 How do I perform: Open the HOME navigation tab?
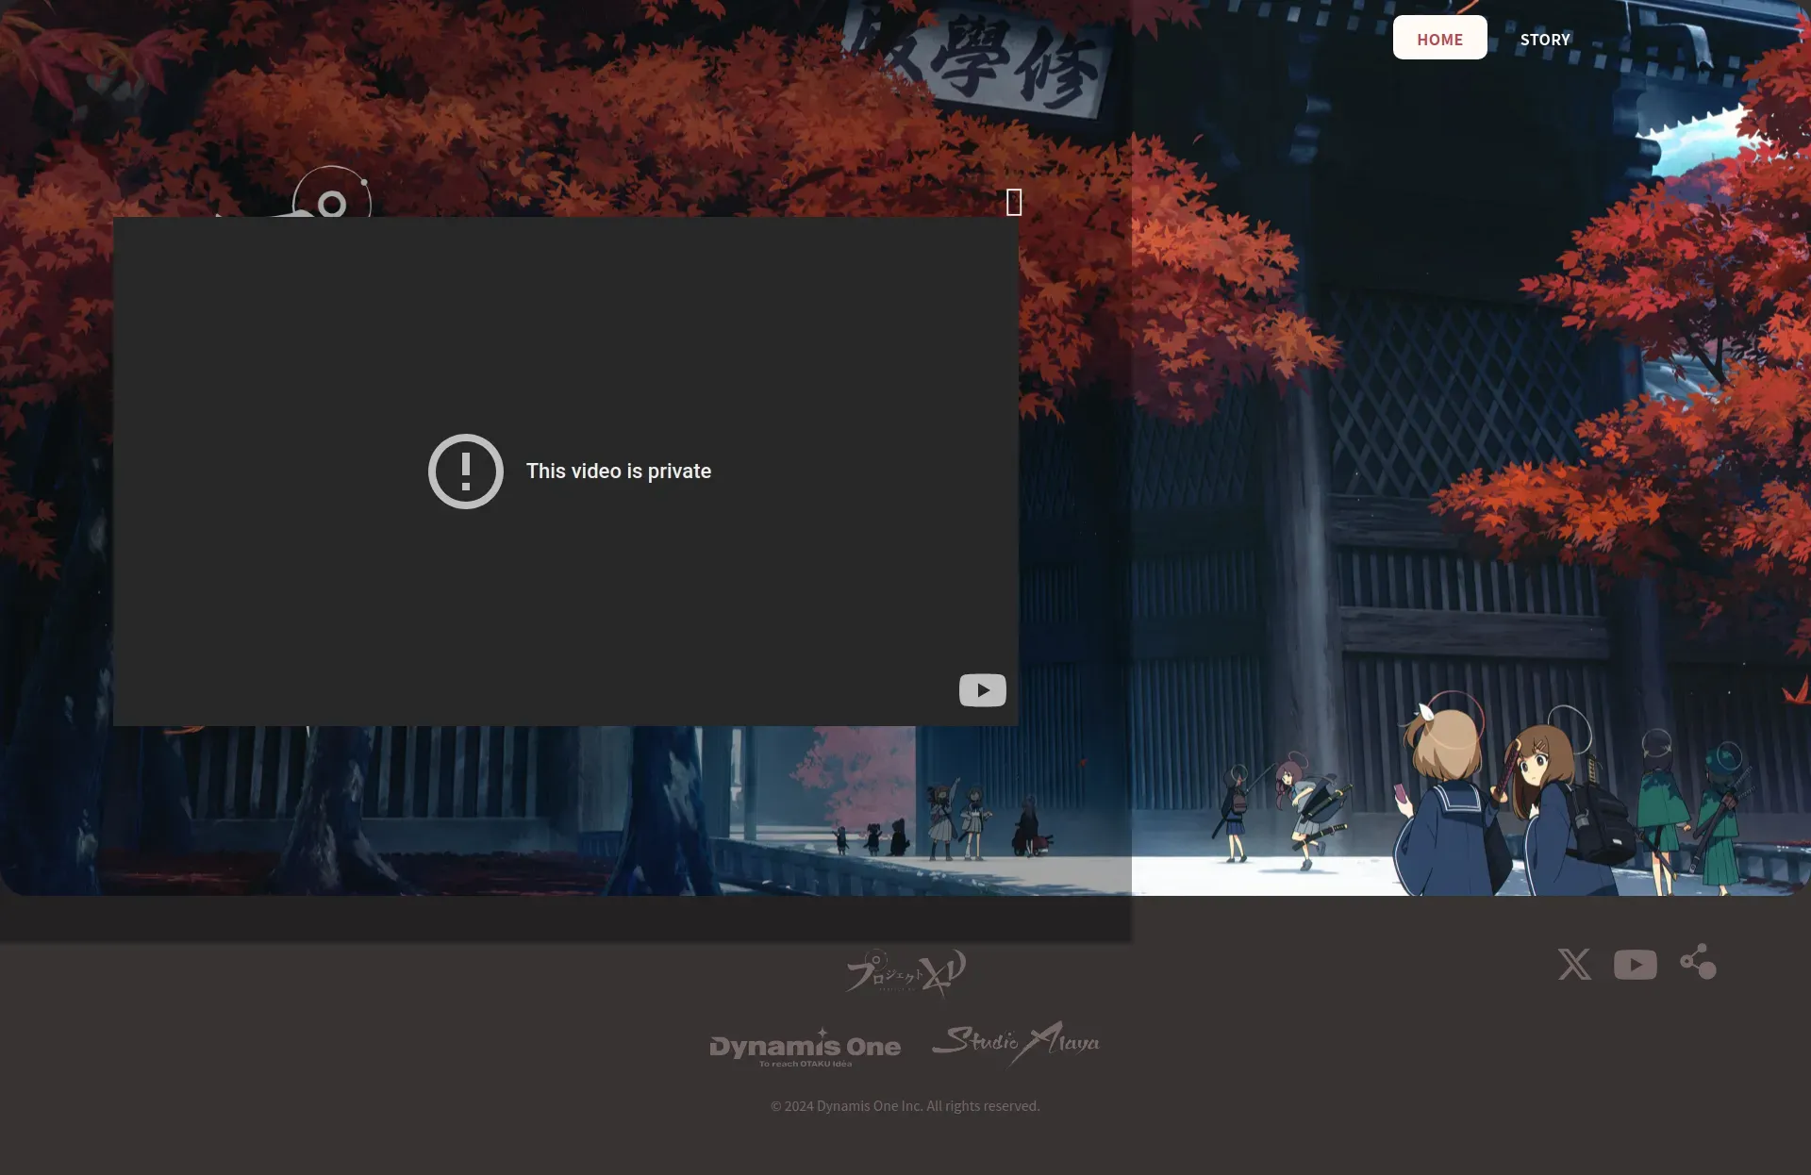[1439, 38]
